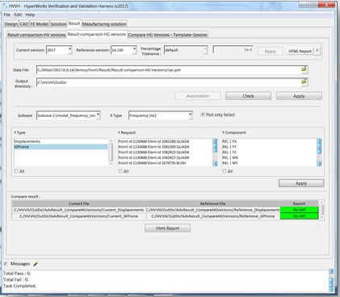This screenshot has width=340, height=297.
Task: Click Apply next to Check button
Action: (299, 96)
